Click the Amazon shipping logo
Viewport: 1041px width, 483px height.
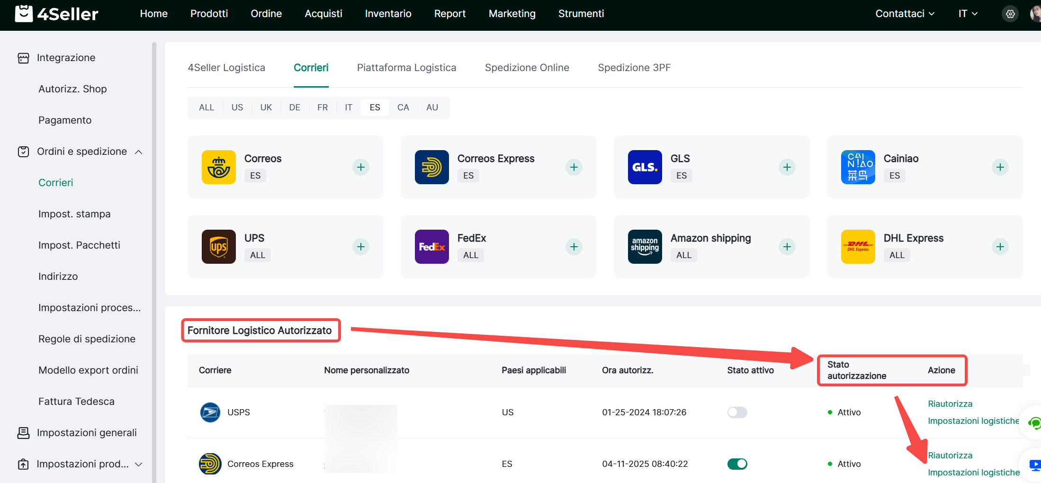point(645,247)
